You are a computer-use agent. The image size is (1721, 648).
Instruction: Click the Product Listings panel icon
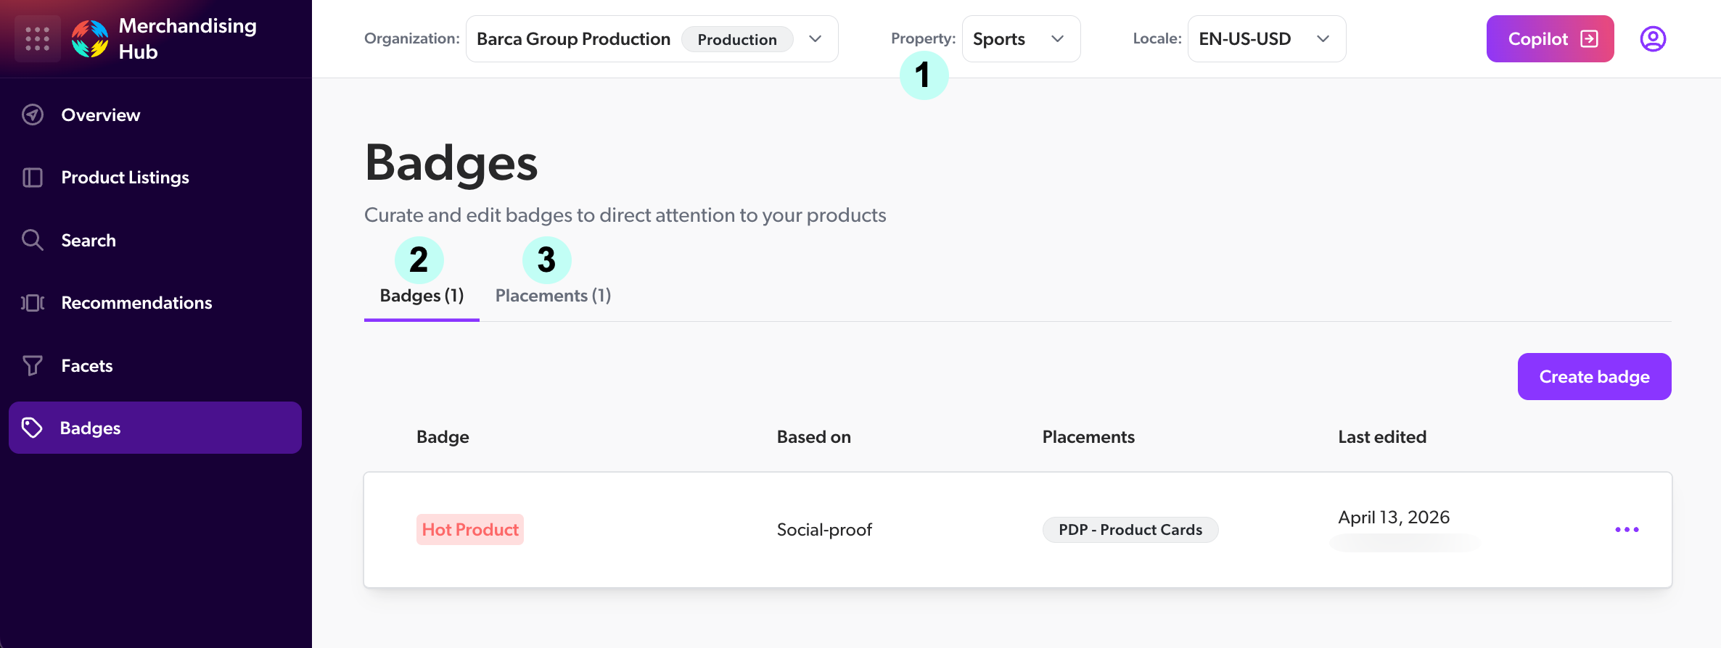click(33, 178)
